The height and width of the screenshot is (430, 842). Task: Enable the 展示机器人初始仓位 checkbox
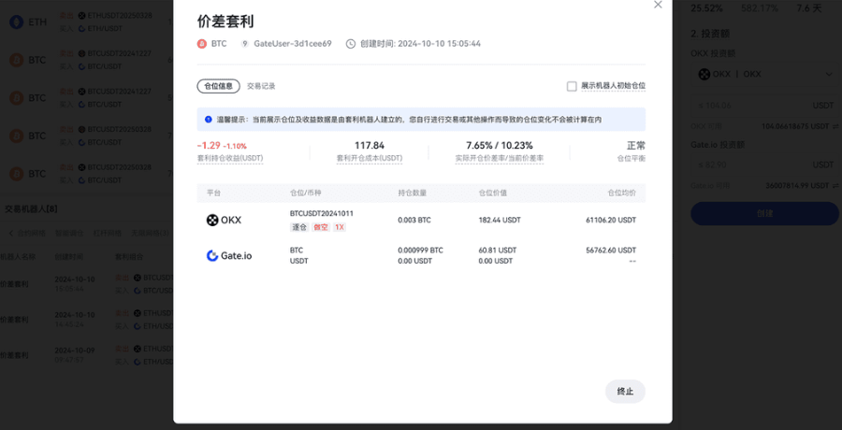tap(572, 86)
